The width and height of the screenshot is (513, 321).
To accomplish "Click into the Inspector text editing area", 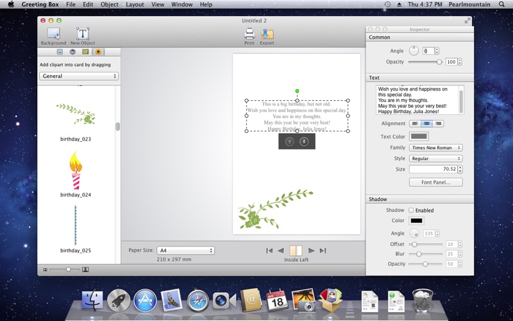I will tap(417, 100).
